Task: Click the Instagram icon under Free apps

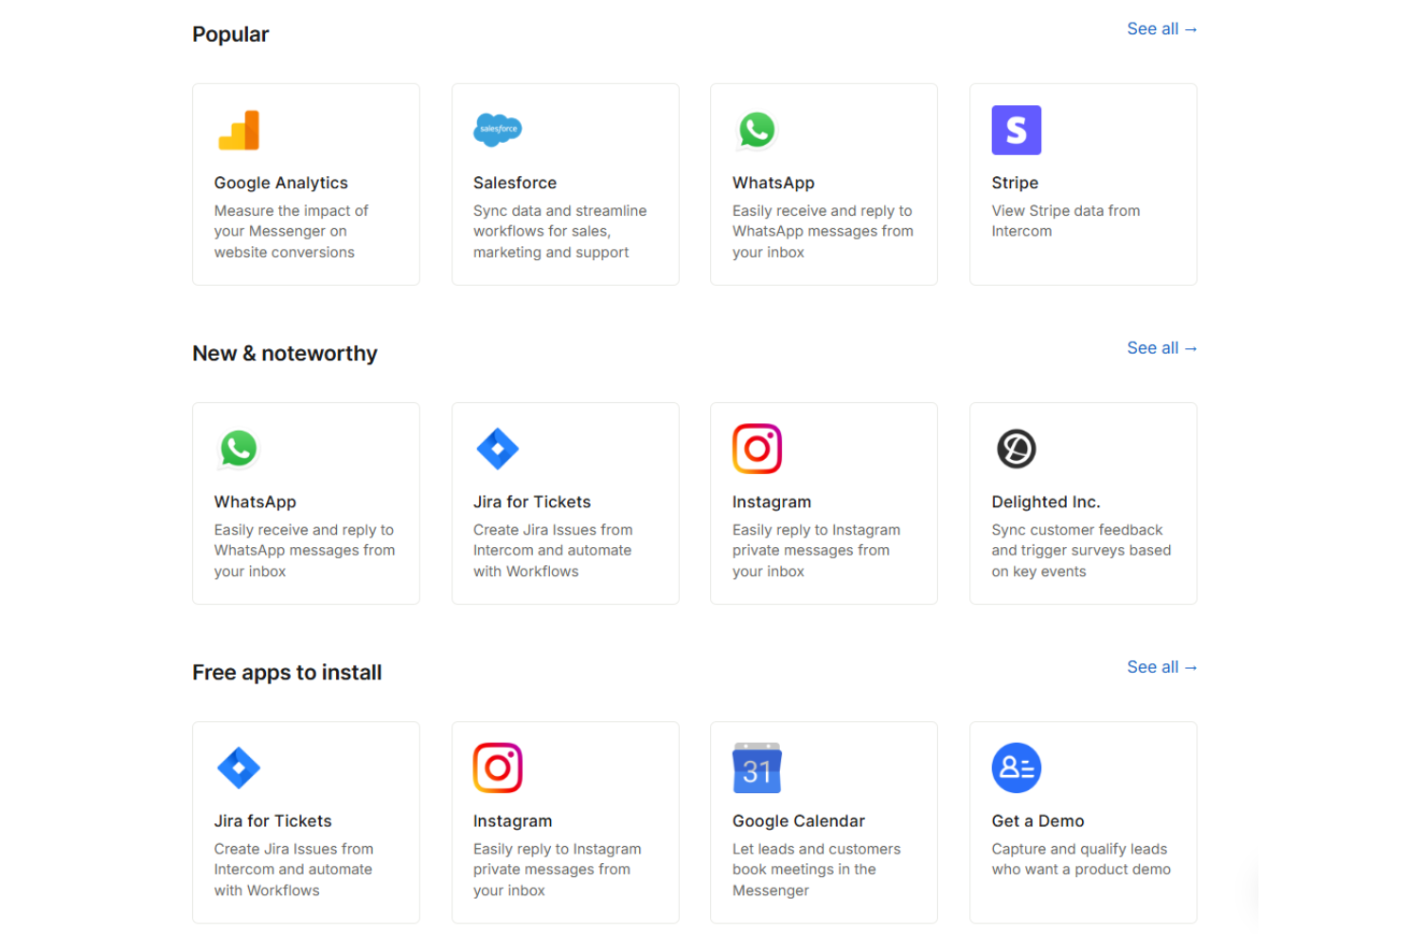Action: tap(498, 767)
